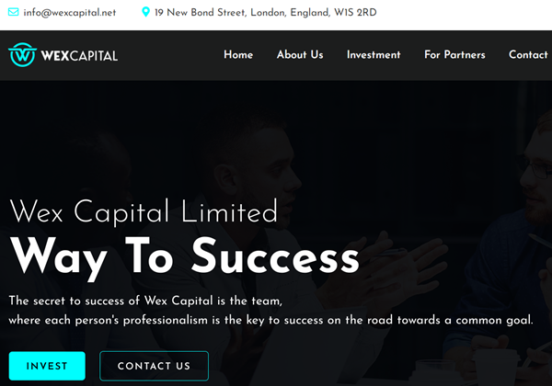Click the Way To Success headline
Screen dimensions: 552x386
coord(185,258)
